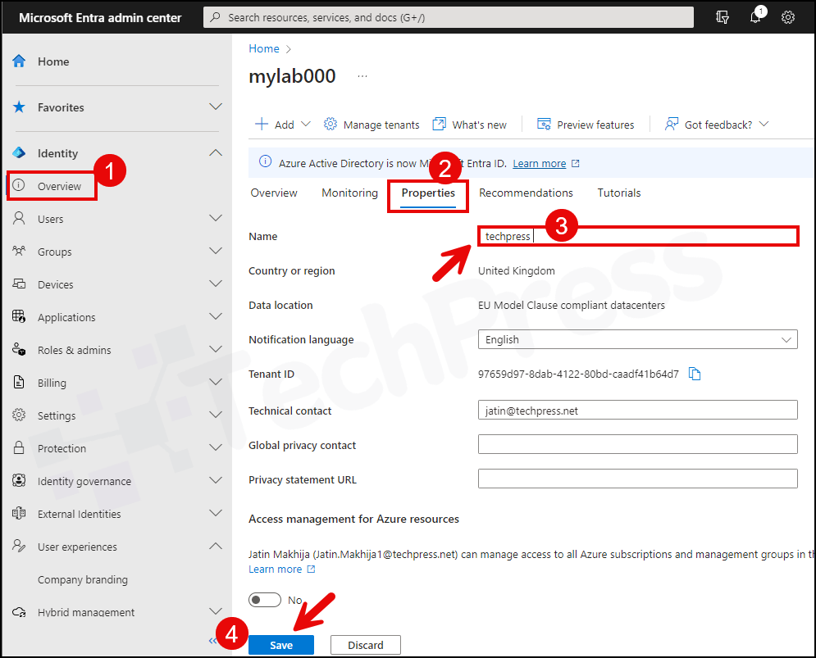816x658 pixels.
Task: Click the What's new external icon
Action: click(x=440, y=124)
